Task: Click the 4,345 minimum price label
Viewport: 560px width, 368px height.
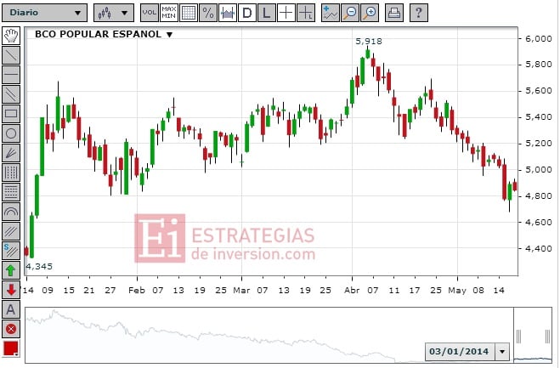Action: tap(39, 267)
